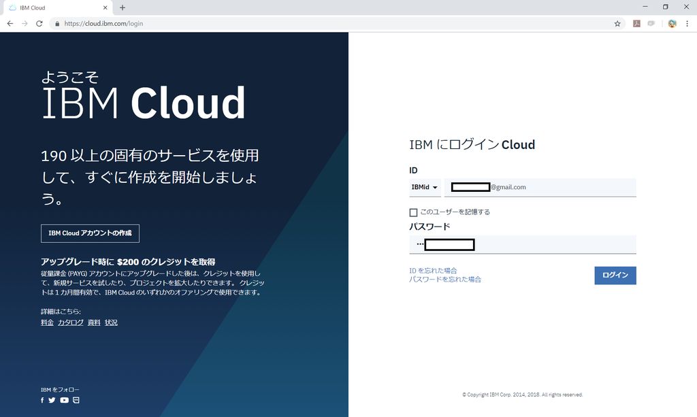Open the PDF extension icon in toolbar

(x=636, y=24)
